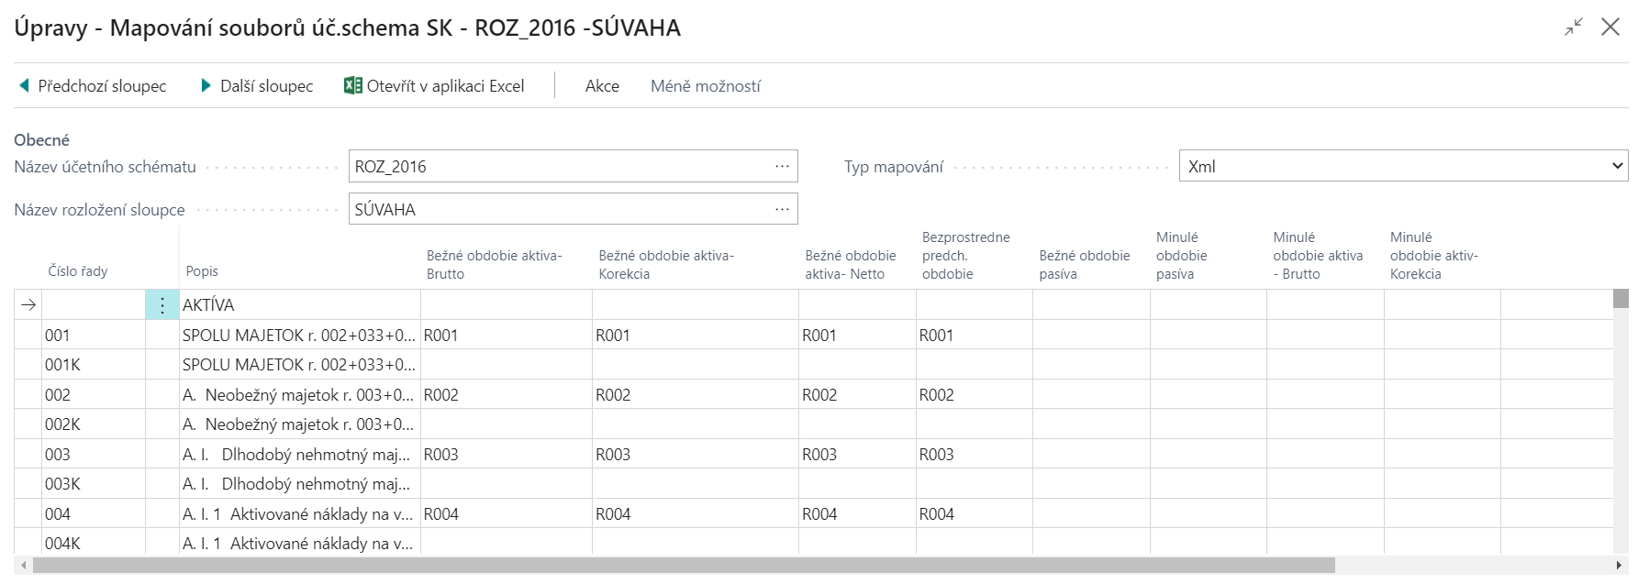This screenshot has height=584, width=1638.
Task: Click Otevřít v aplikaci Excel
Action: (445, 86)
